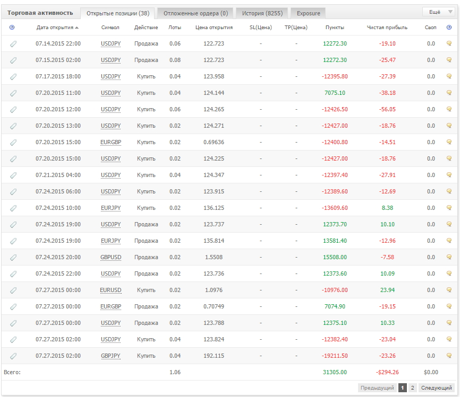
Task: Open EURGBP symbol link on the 07.20.2015 15:00 row
Action: pyautogui.click(x=110, y=142)
